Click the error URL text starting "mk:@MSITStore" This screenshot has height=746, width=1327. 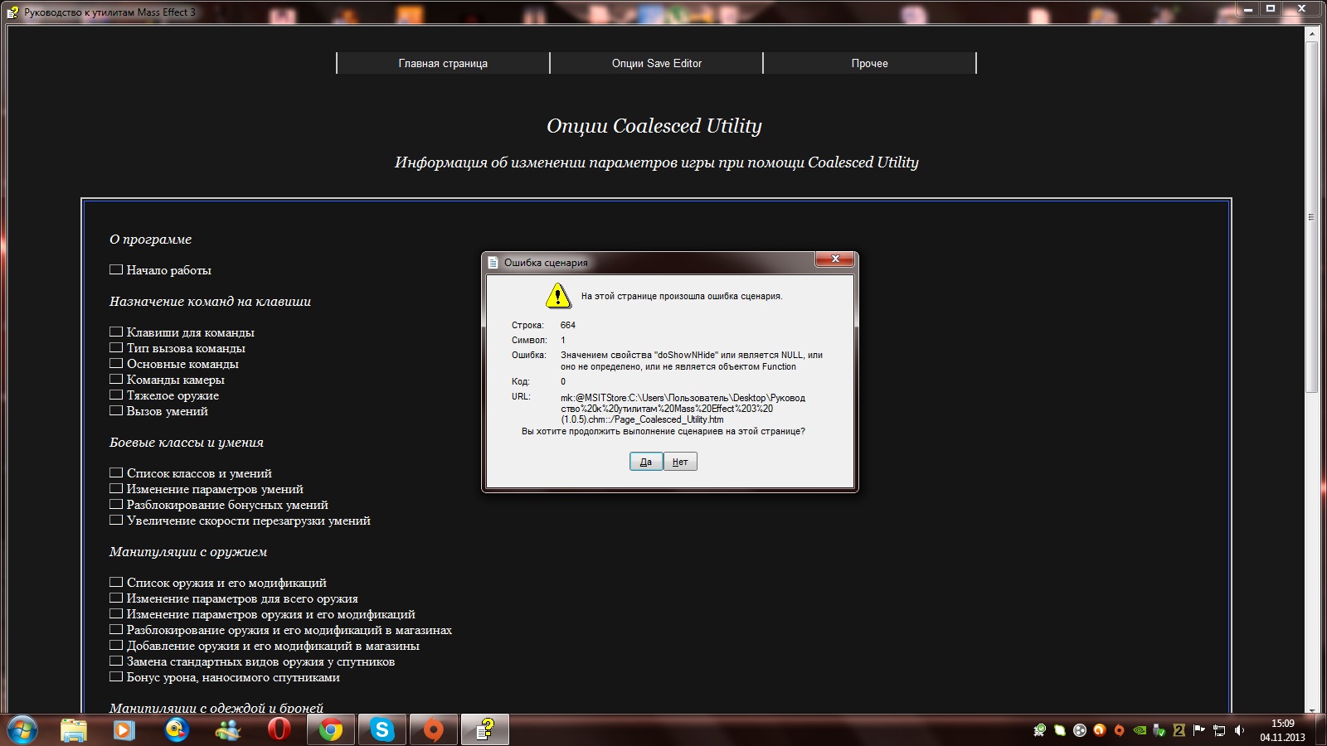pos(683,409)
